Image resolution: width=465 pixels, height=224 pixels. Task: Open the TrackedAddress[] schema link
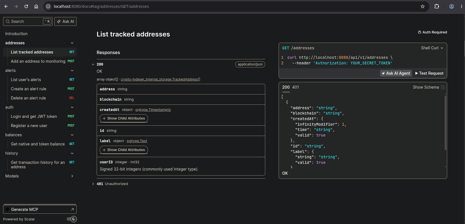(x=160, y=79)
